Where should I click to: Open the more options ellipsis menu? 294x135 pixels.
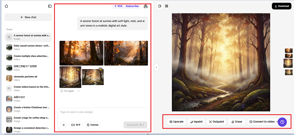tap(78, 91)
